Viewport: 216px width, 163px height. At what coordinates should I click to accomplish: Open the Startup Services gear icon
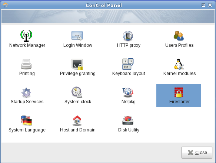pos(26,92)
